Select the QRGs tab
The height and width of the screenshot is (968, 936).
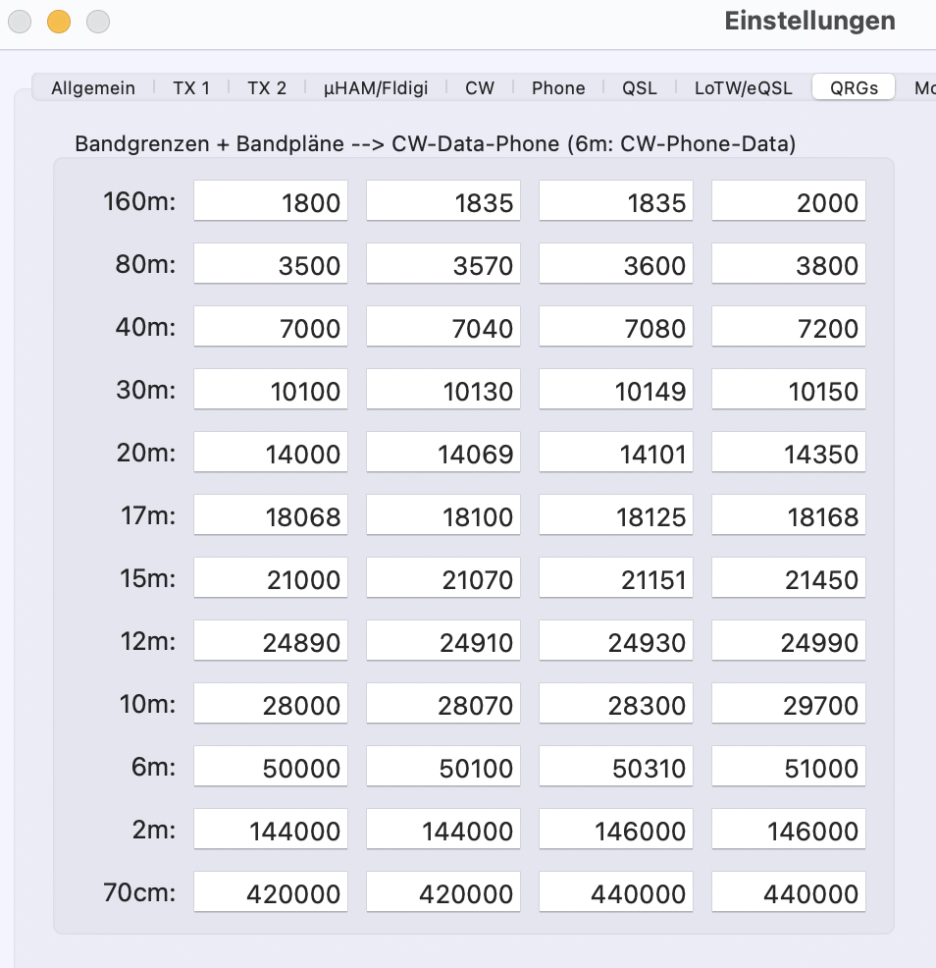coord(854,88)
